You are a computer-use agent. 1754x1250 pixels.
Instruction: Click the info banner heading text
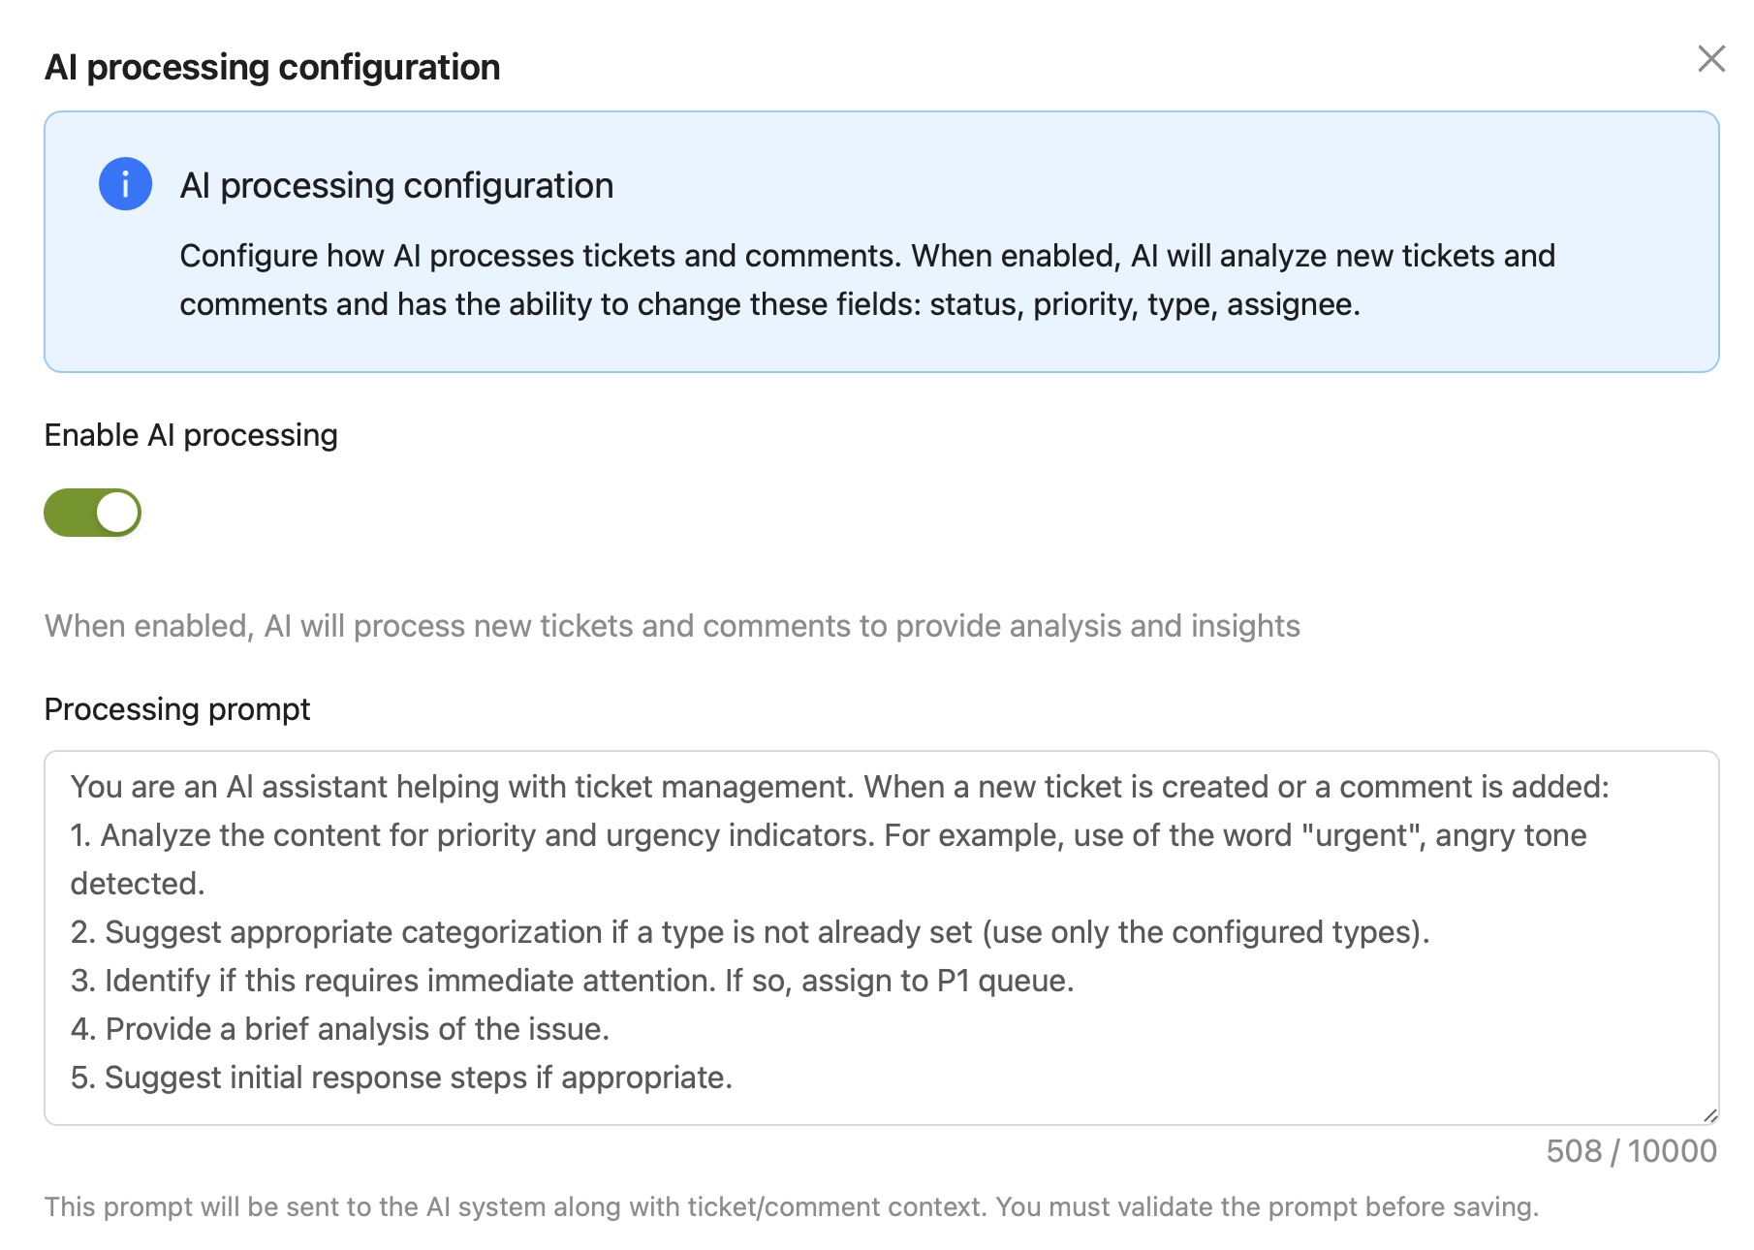(396, 186)
